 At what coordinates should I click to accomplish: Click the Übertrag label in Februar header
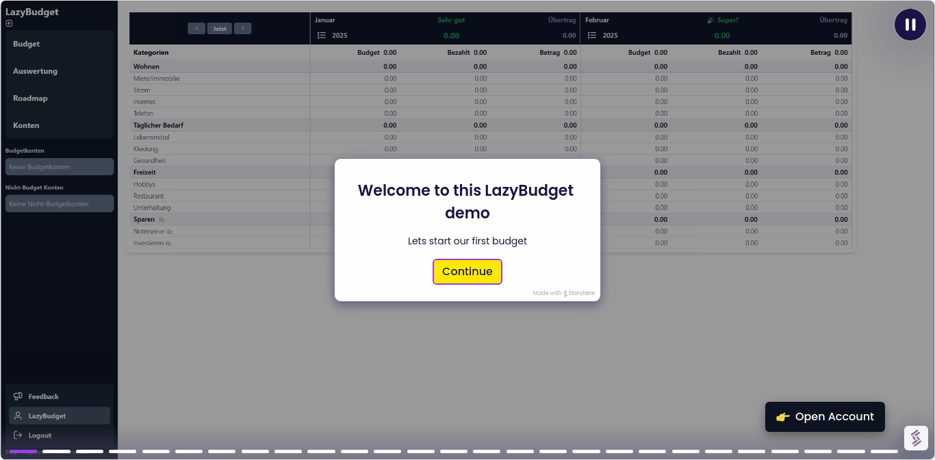point(833,21)
